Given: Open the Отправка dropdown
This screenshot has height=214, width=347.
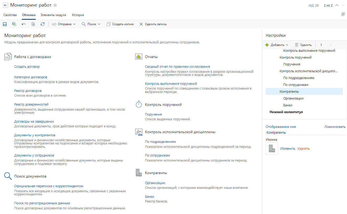Looking at the screenshot, I should coord(64,24).
